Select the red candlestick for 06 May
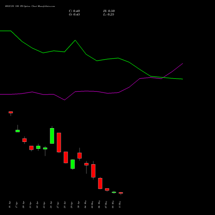This screenshot has height=215, width=215. (100, 183)
